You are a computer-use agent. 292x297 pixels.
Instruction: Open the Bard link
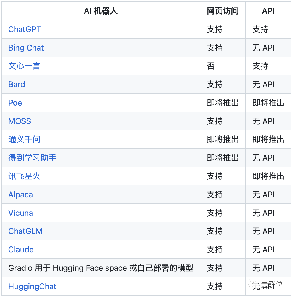[16, 84]
